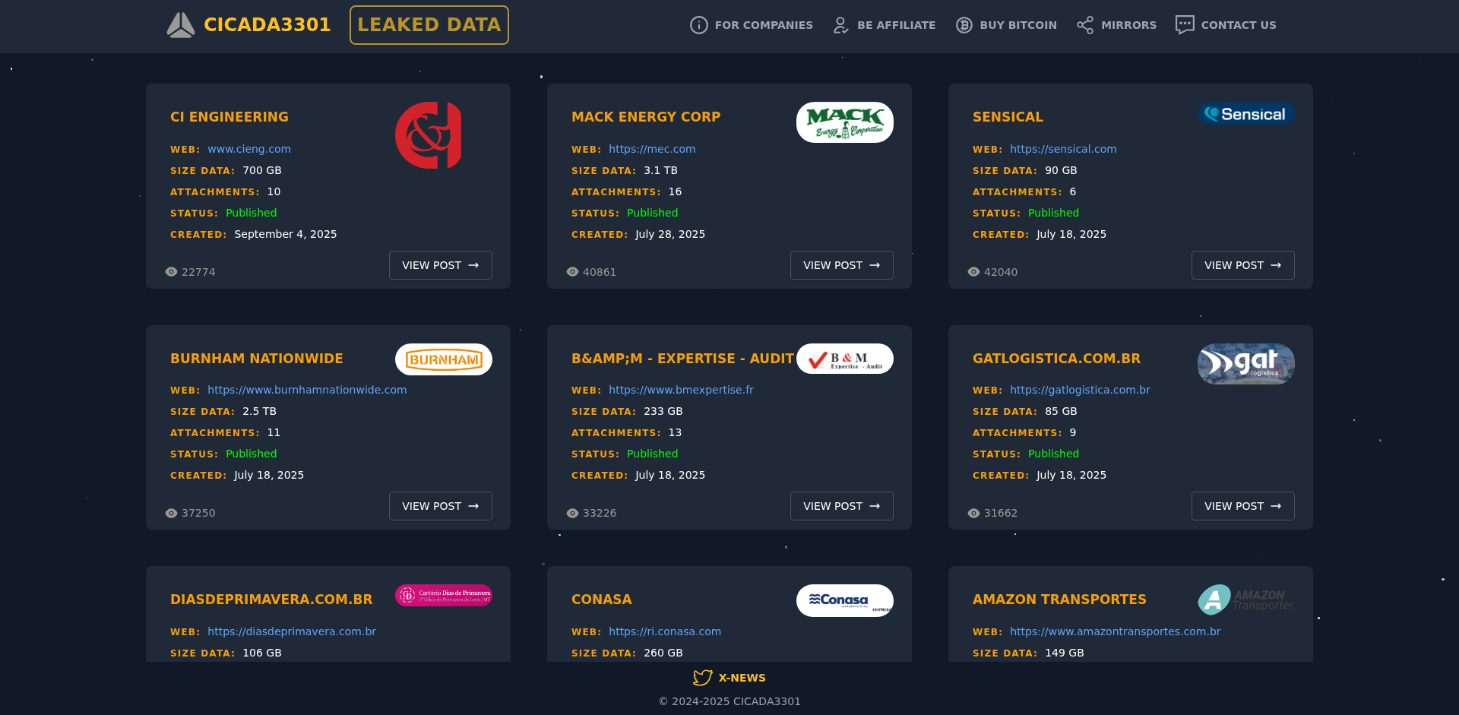Click the CICADA3301 logo icon

tap(181, 25)
